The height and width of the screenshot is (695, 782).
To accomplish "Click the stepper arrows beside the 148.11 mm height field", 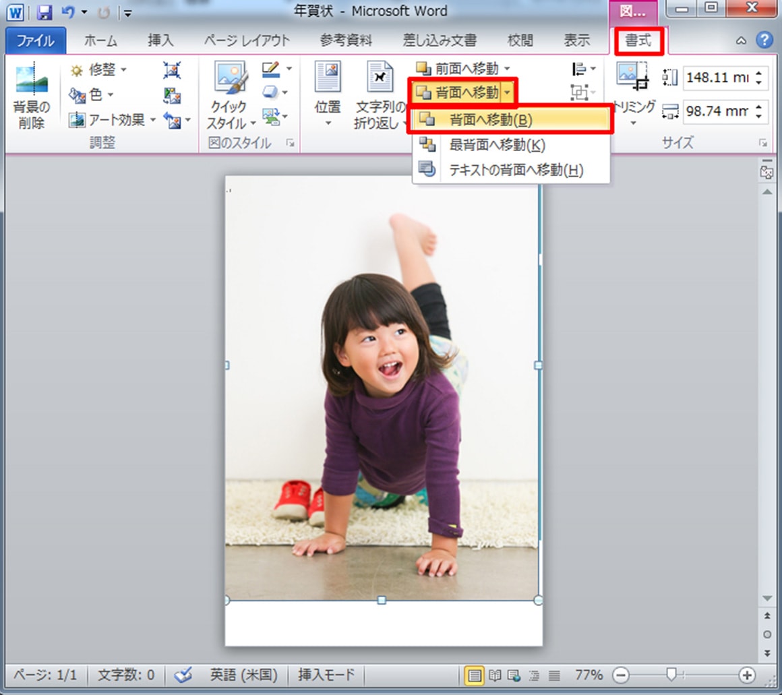I will [758, 78].
